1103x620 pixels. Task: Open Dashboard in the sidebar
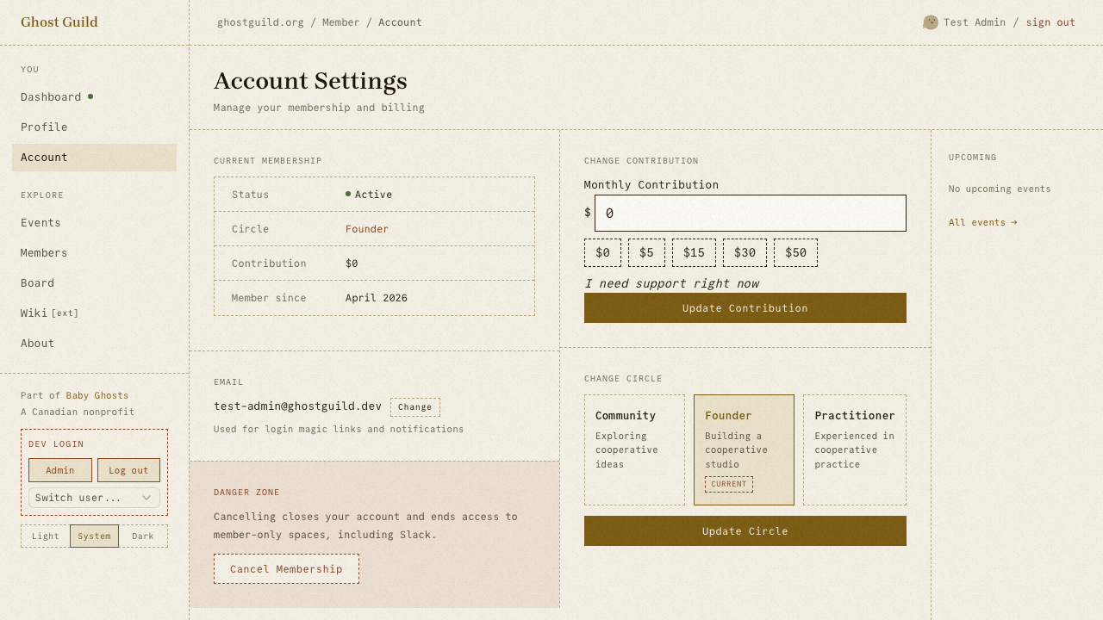pos(51,97)
